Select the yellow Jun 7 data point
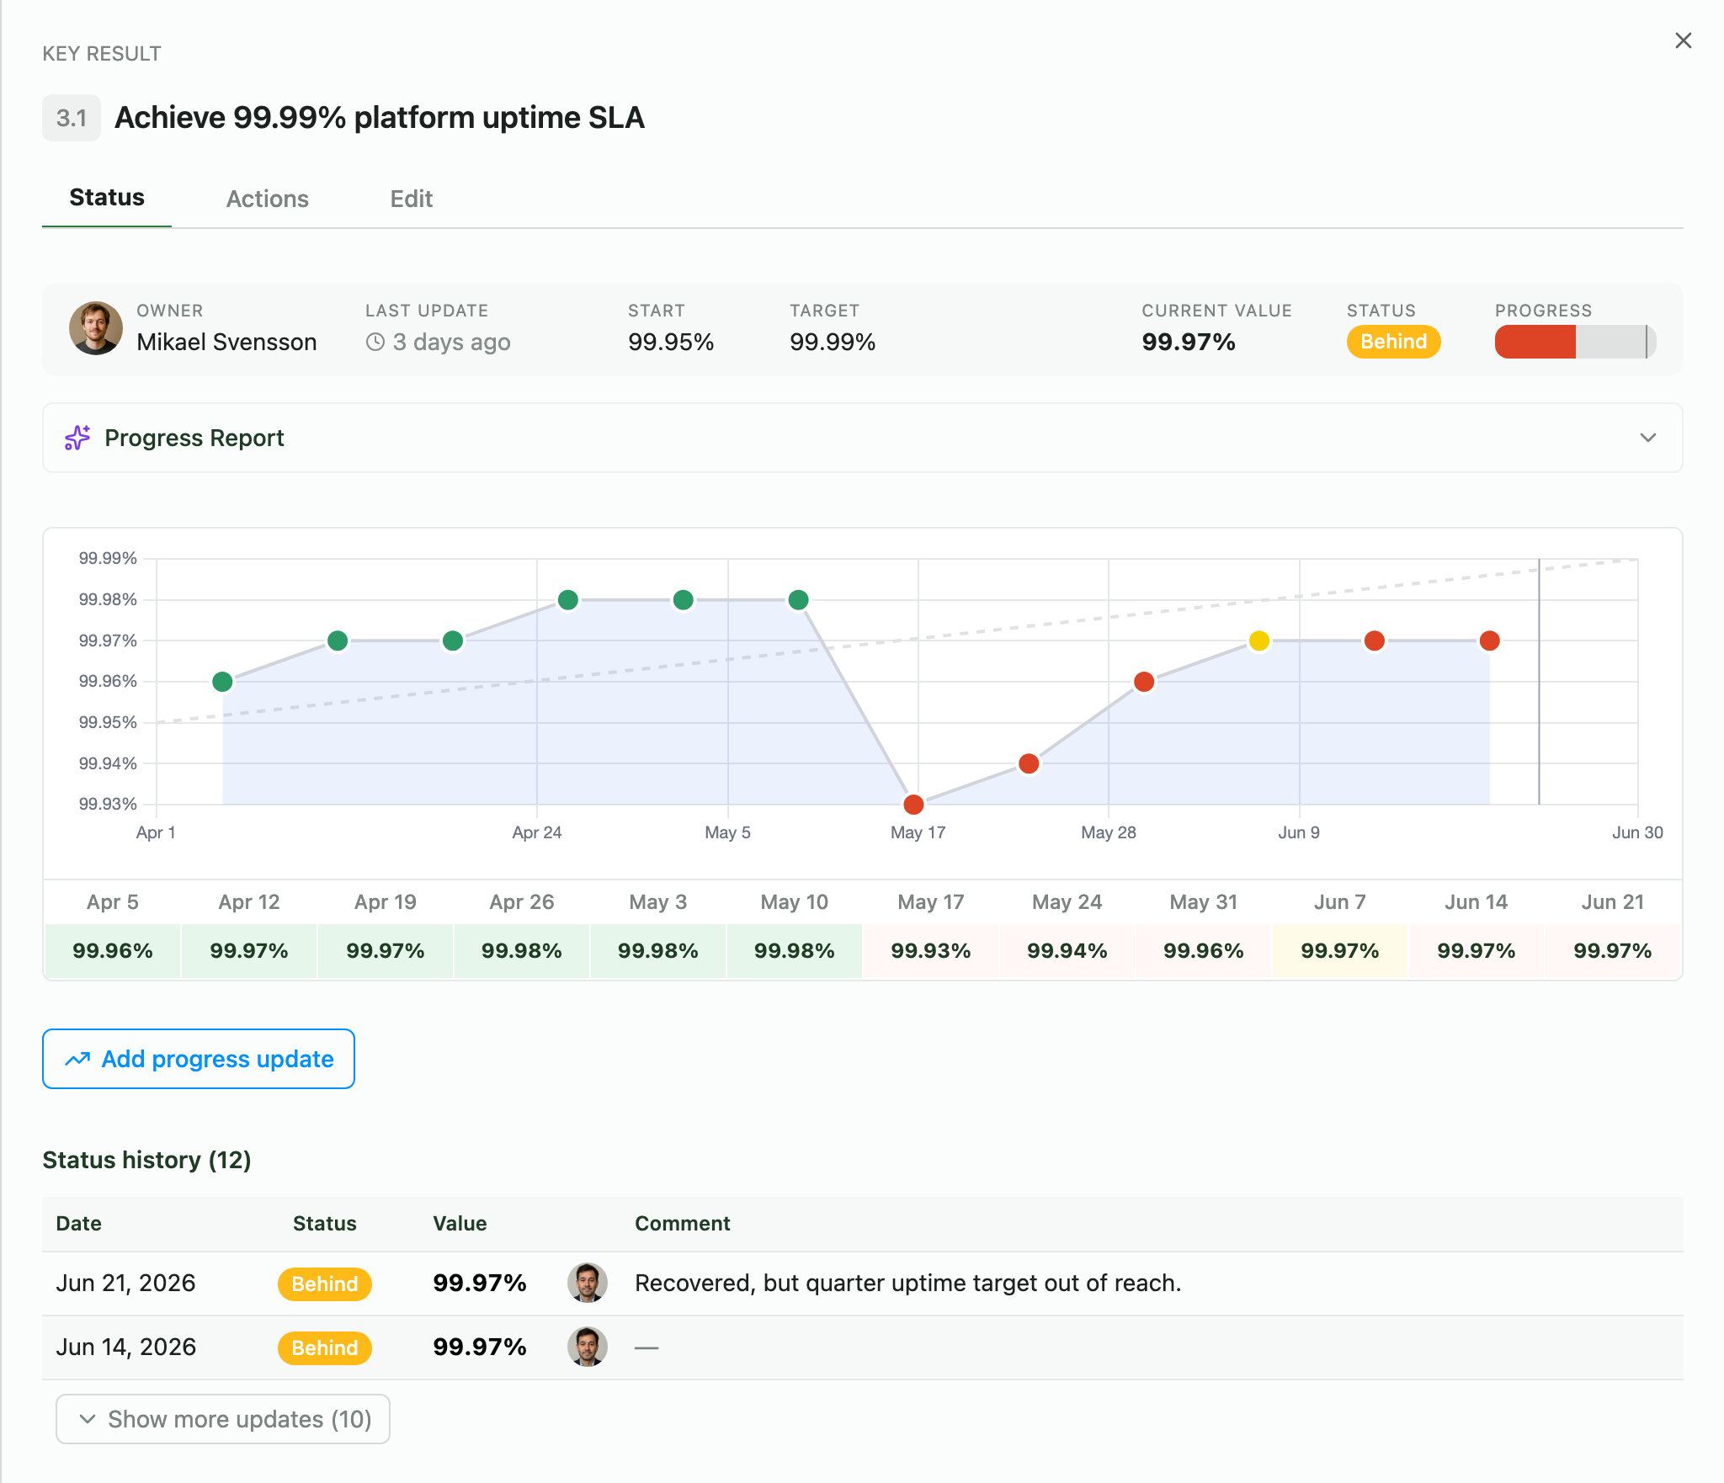The height and width of the screenshot is (1483, 1724). coord(1259,641)
